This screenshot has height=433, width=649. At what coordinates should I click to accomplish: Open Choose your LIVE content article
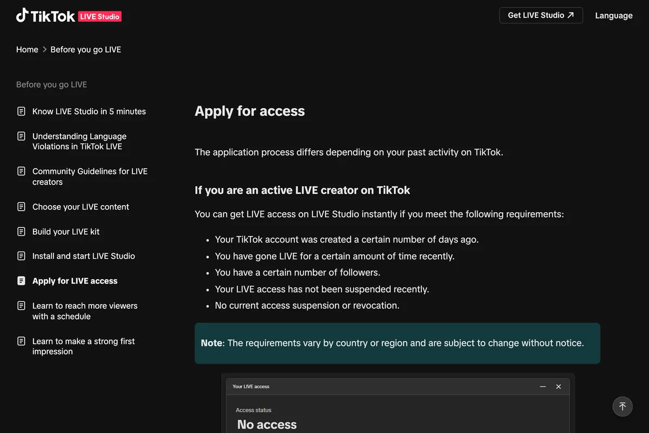81,207
